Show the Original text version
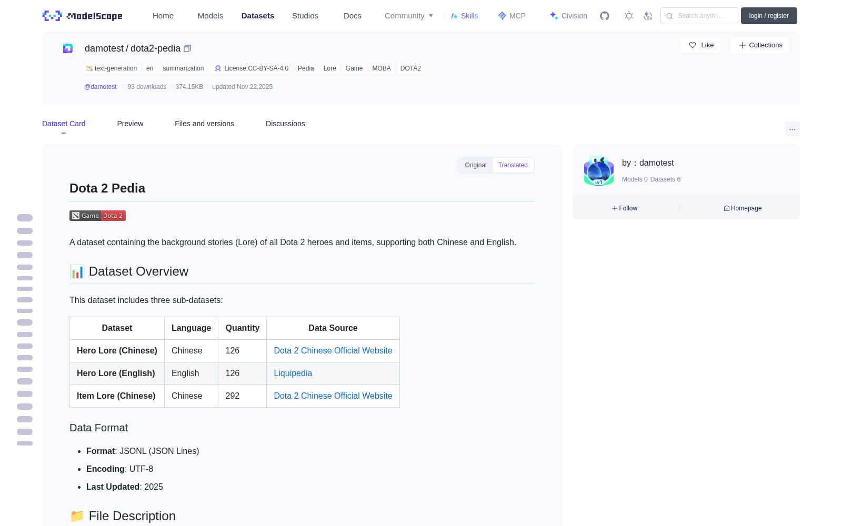 476,165
